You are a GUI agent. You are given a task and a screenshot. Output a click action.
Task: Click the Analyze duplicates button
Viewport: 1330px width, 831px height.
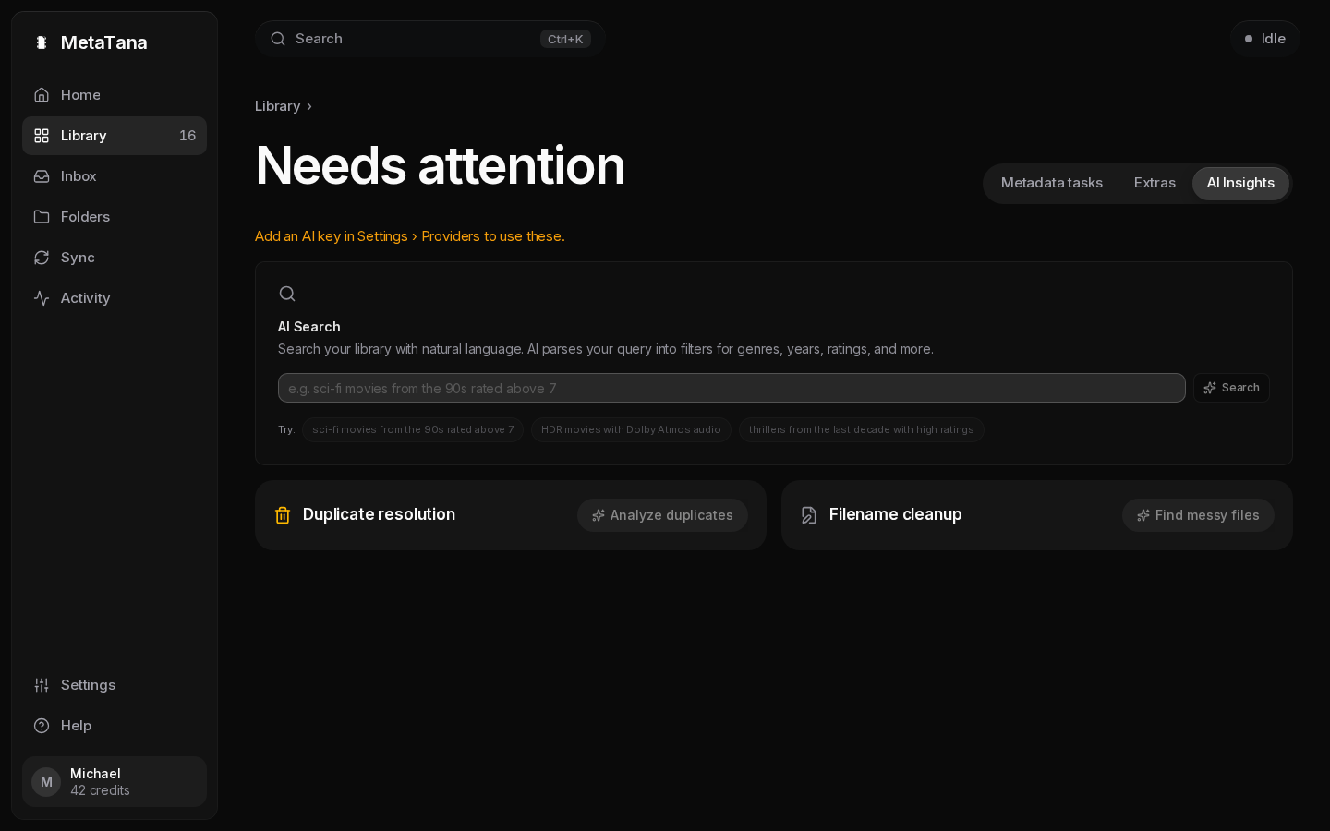pos(662,515)
